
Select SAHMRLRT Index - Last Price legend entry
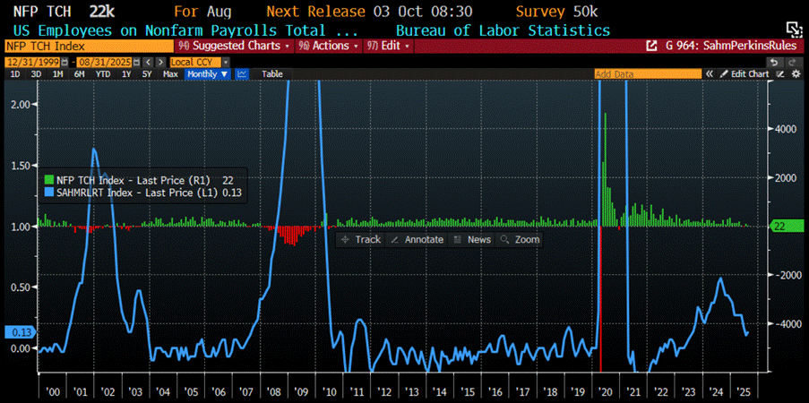pyautogui.click(x=144, y=193)
